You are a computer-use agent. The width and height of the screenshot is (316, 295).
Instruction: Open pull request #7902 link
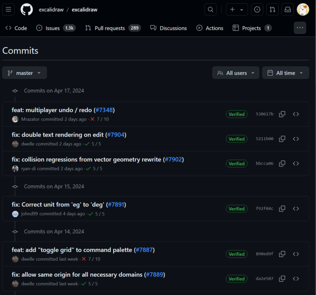(173, 159)
